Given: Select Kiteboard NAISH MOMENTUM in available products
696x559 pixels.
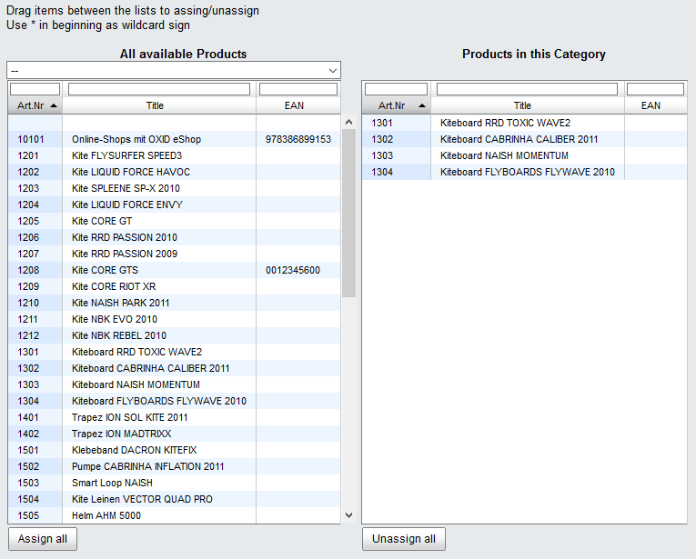Looking at the screenshot, I should tap(174, 385).
